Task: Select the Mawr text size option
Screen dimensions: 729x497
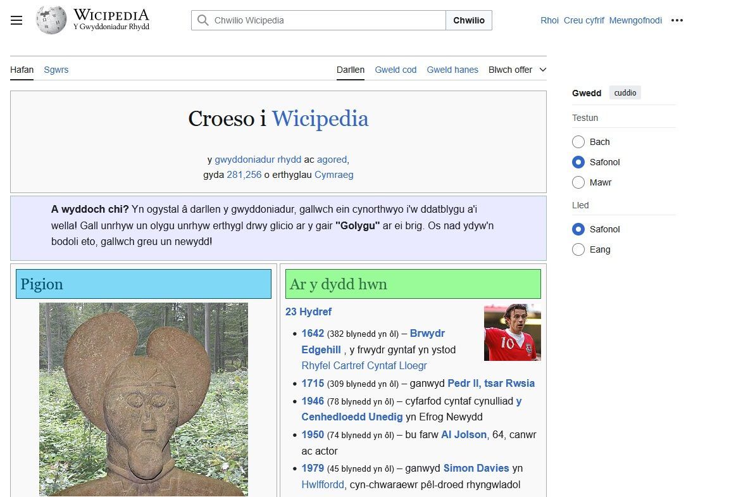Action: [x=578, y=182]
